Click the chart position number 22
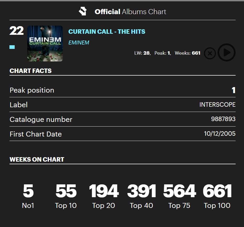 pos(17,31)
